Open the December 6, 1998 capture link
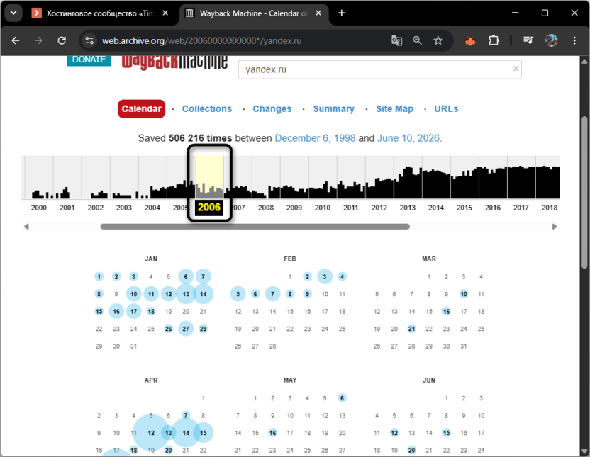The image size is (590, 457). click(x=315, y=138)
